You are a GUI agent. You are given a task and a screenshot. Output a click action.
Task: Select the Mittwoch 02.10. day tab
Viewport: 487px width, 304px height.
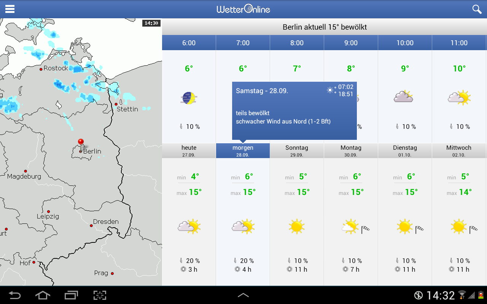click(x=459, y=151)
